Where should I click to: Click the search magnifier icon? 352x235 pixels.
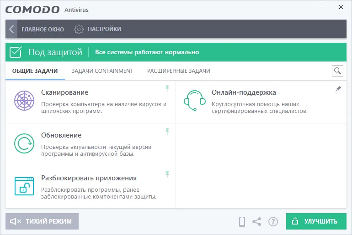[337, 71]
